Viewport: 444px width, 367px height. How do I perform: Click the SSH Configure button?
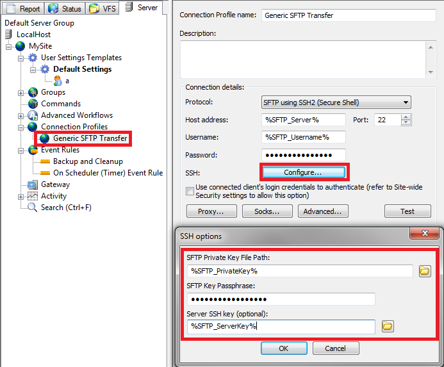(x=302, y=172)
